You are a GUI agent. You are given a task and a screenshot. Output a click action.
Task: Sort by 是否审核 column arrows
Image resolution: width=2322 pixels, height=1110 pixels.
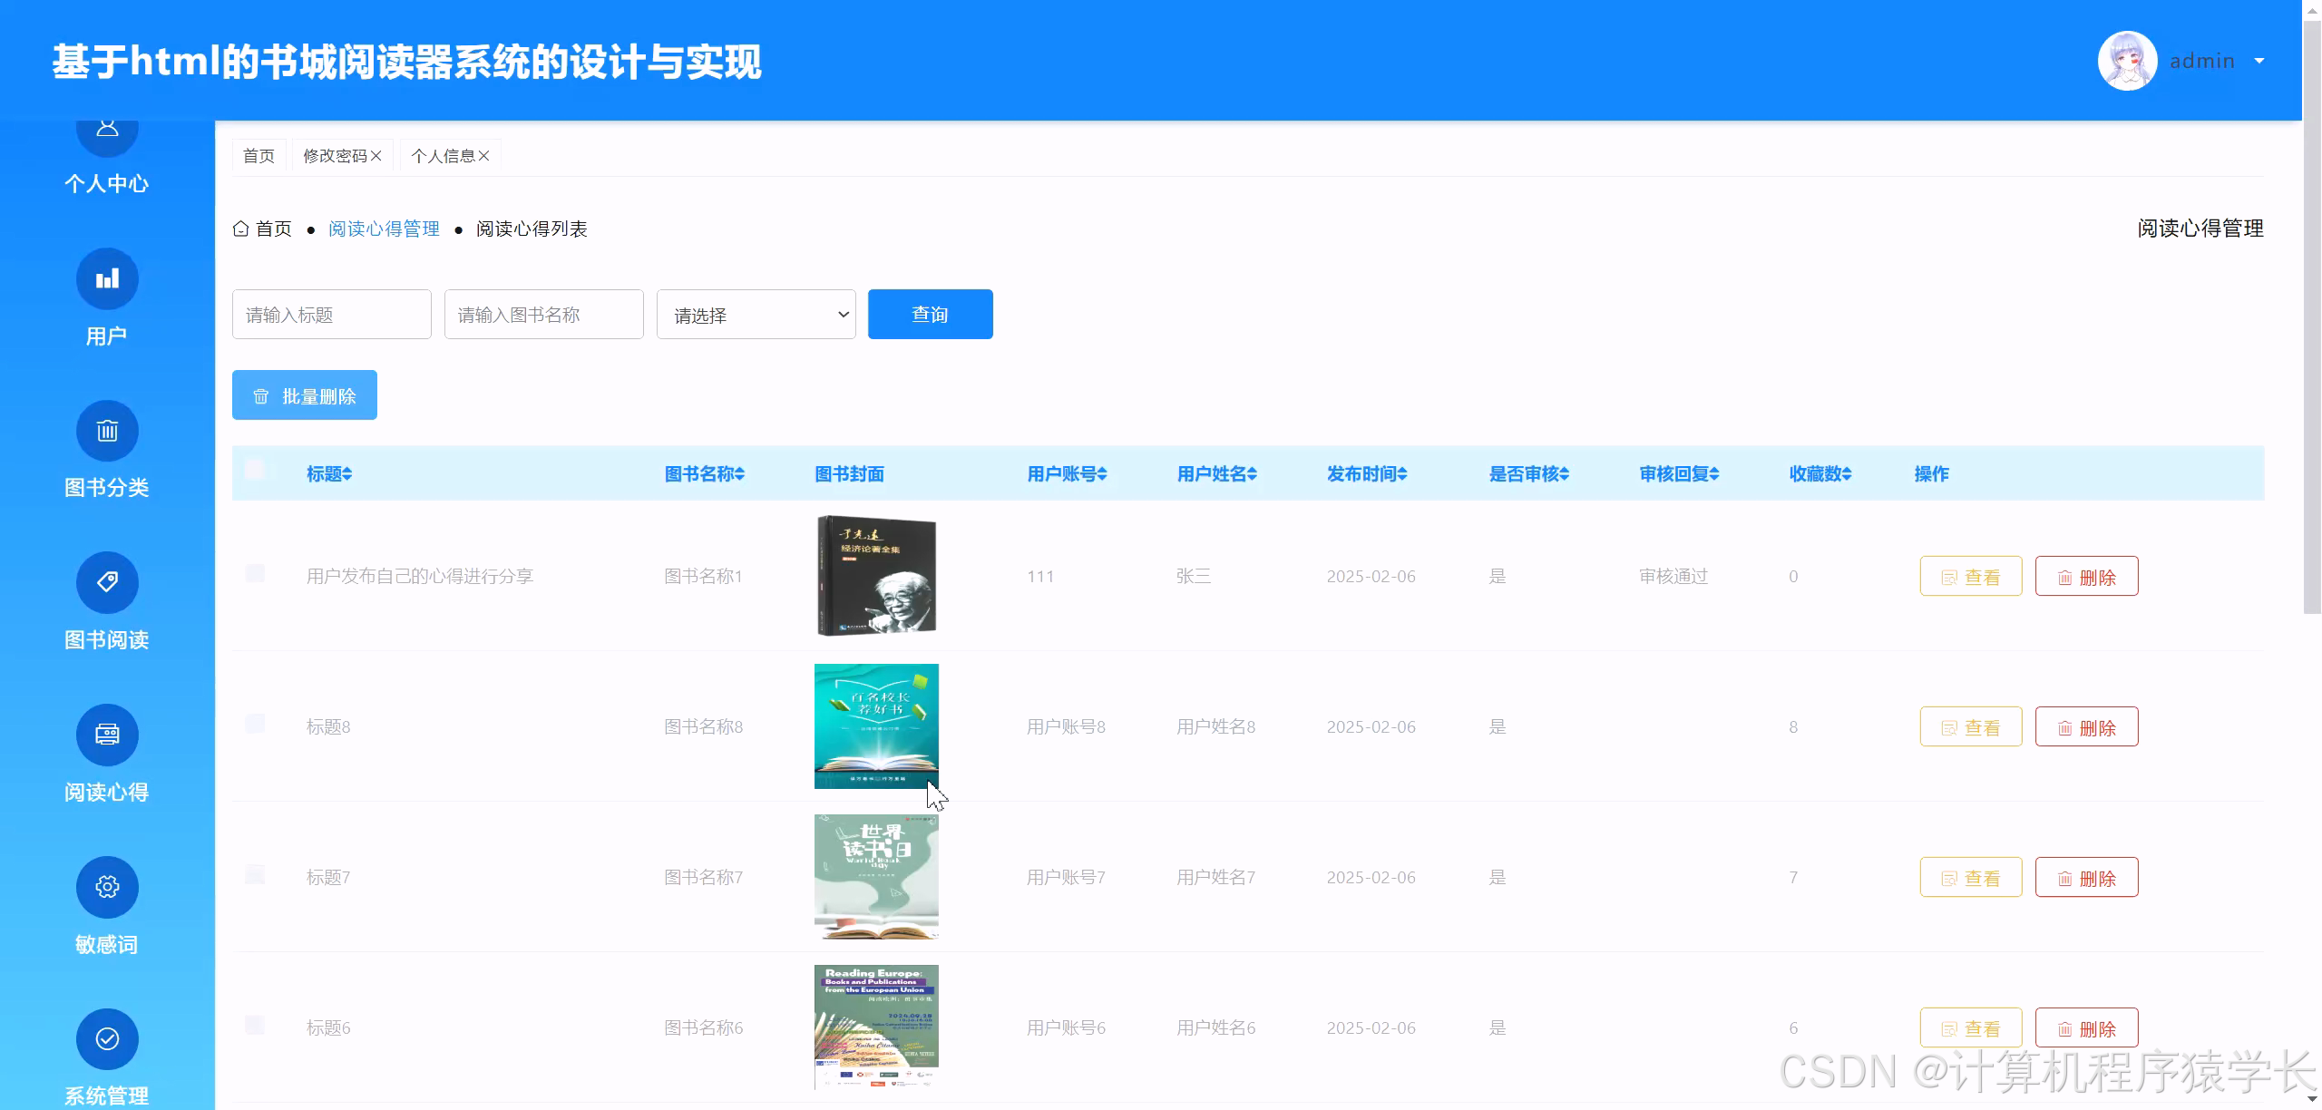point(1565,473)
